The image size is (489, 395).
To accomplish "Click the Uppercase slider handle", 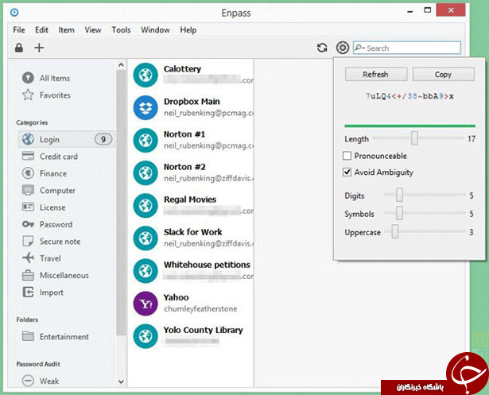I will 395,231.
